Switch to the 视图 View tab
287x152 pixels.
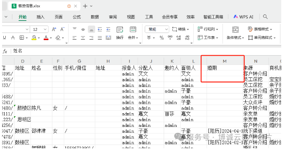pos(131,17)
